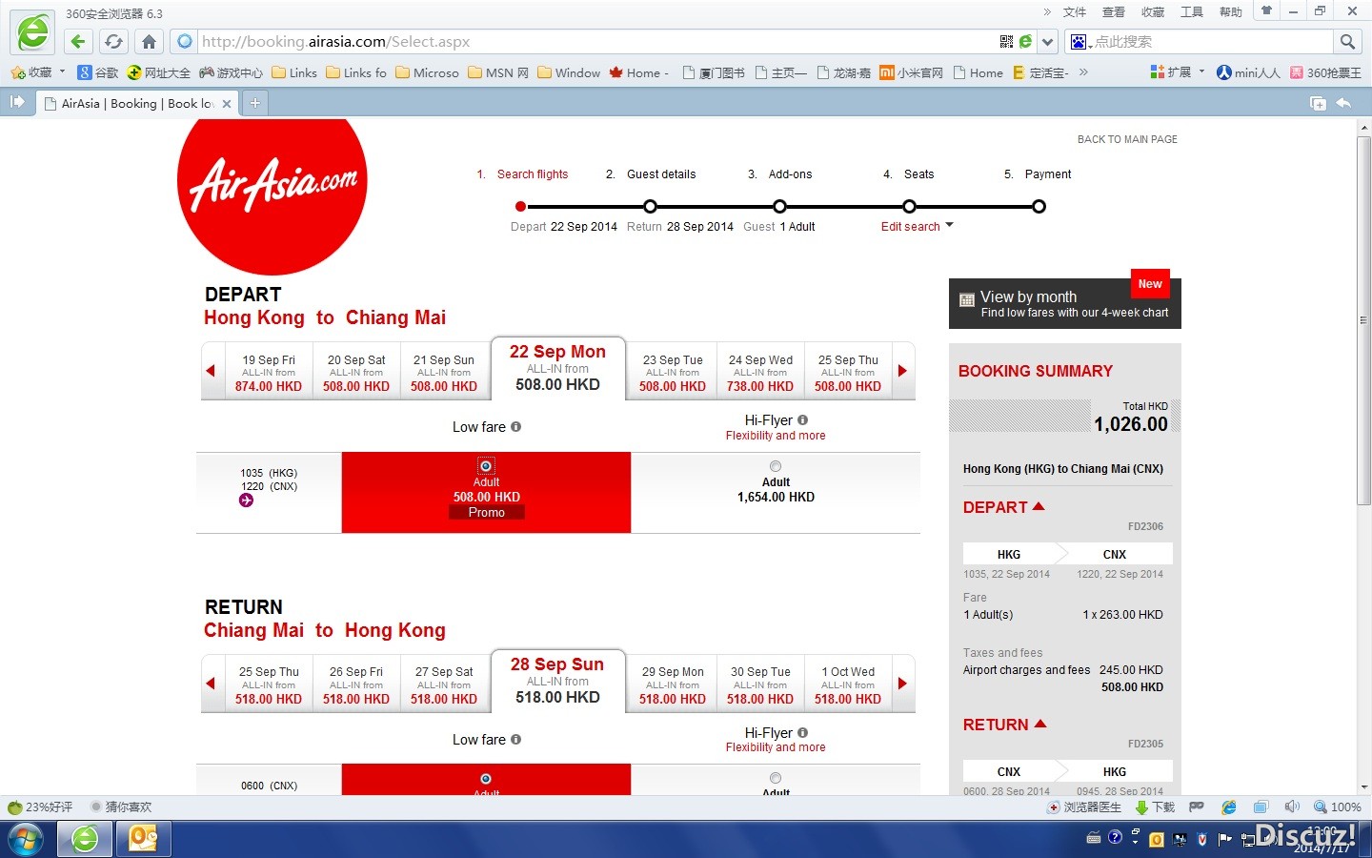
Task: Click the volume speaker icon in status bar
Action: pyautogui.click(x=1292, y=807)
